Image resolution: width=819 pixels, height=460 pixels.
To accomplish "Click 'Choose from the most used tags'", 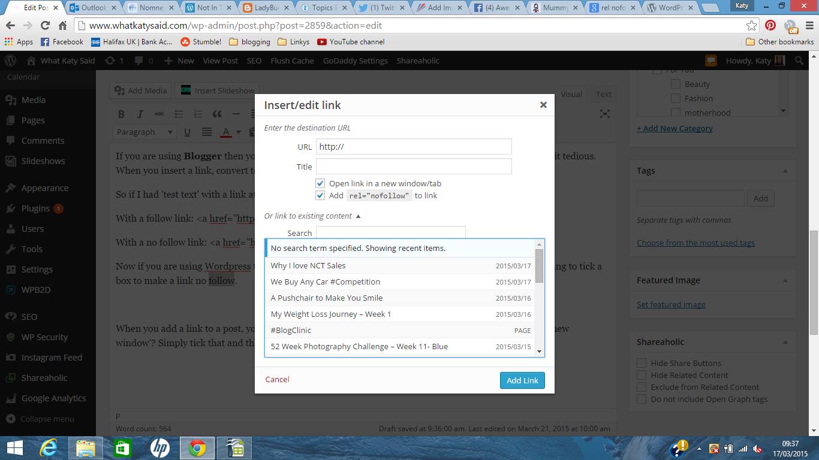I will pos(695,243).
